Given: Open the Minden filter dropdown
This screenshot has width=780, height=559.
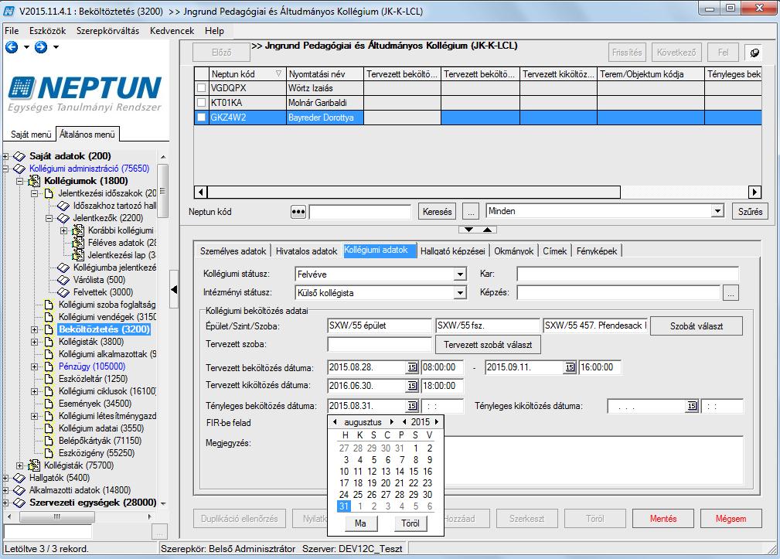Looking at the screenshot, I should pyautogui.click(x=717, y=211).
